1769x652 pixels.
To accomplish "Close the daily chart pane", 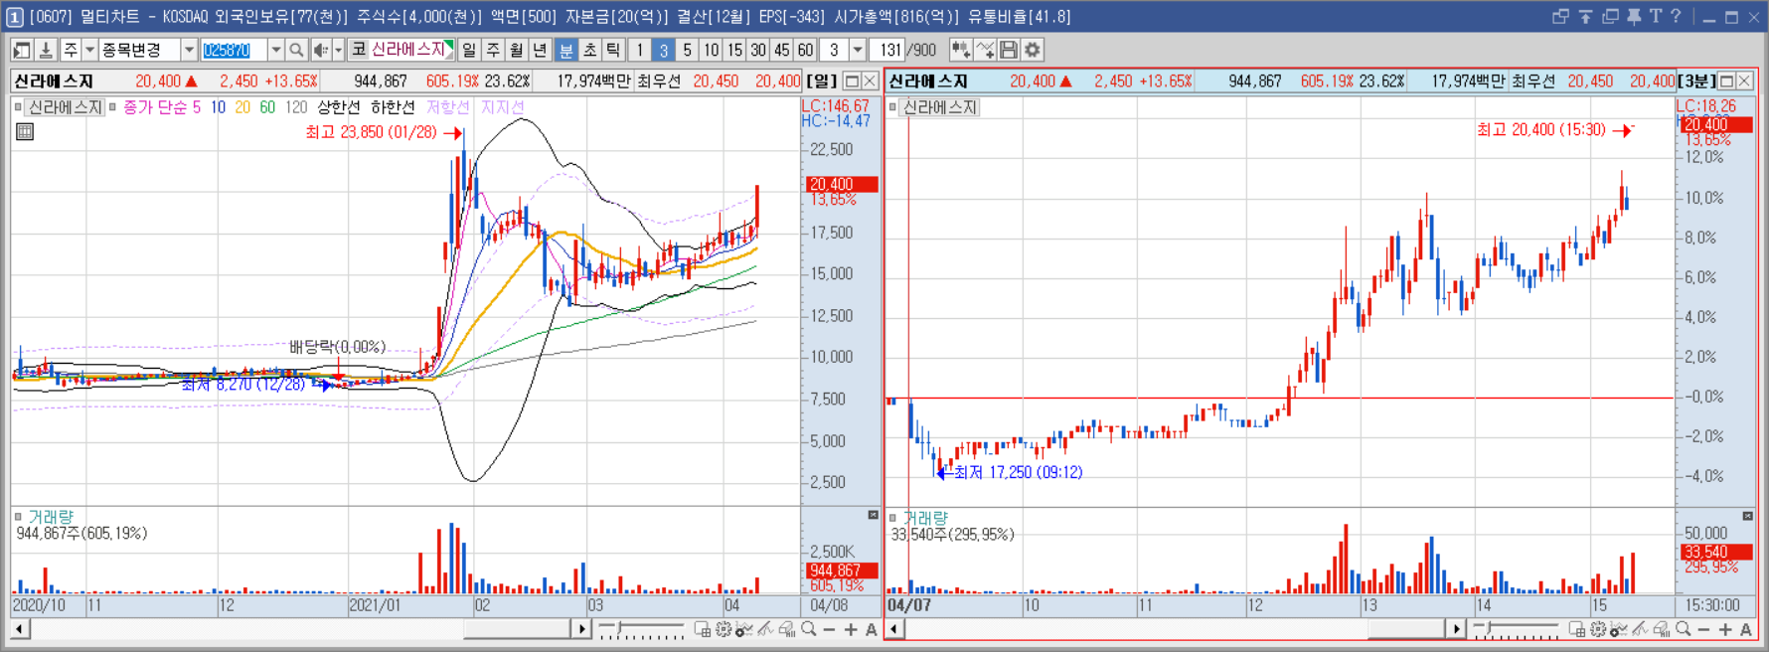I will point(870,81).
